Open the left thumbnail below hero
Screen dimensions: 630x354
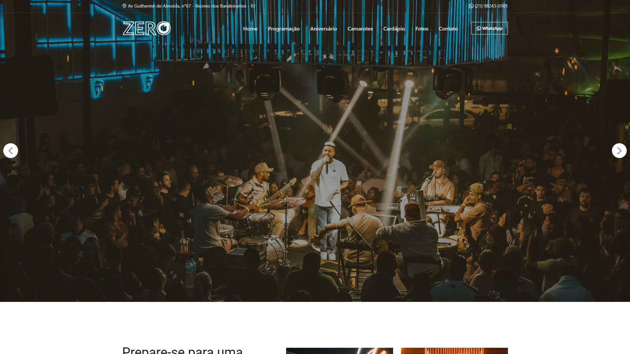tap(340, 351)
